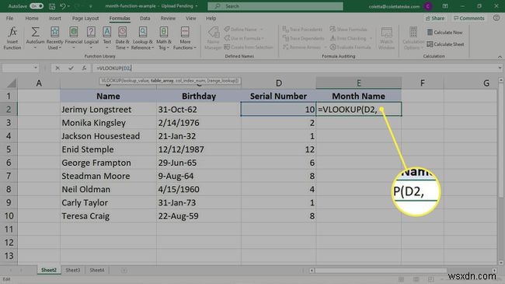Open the Comments pane

click(469, 19)
